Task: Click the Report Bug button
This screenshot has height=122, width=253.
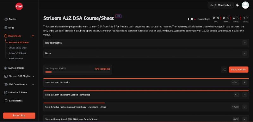Action: [19, 116]
